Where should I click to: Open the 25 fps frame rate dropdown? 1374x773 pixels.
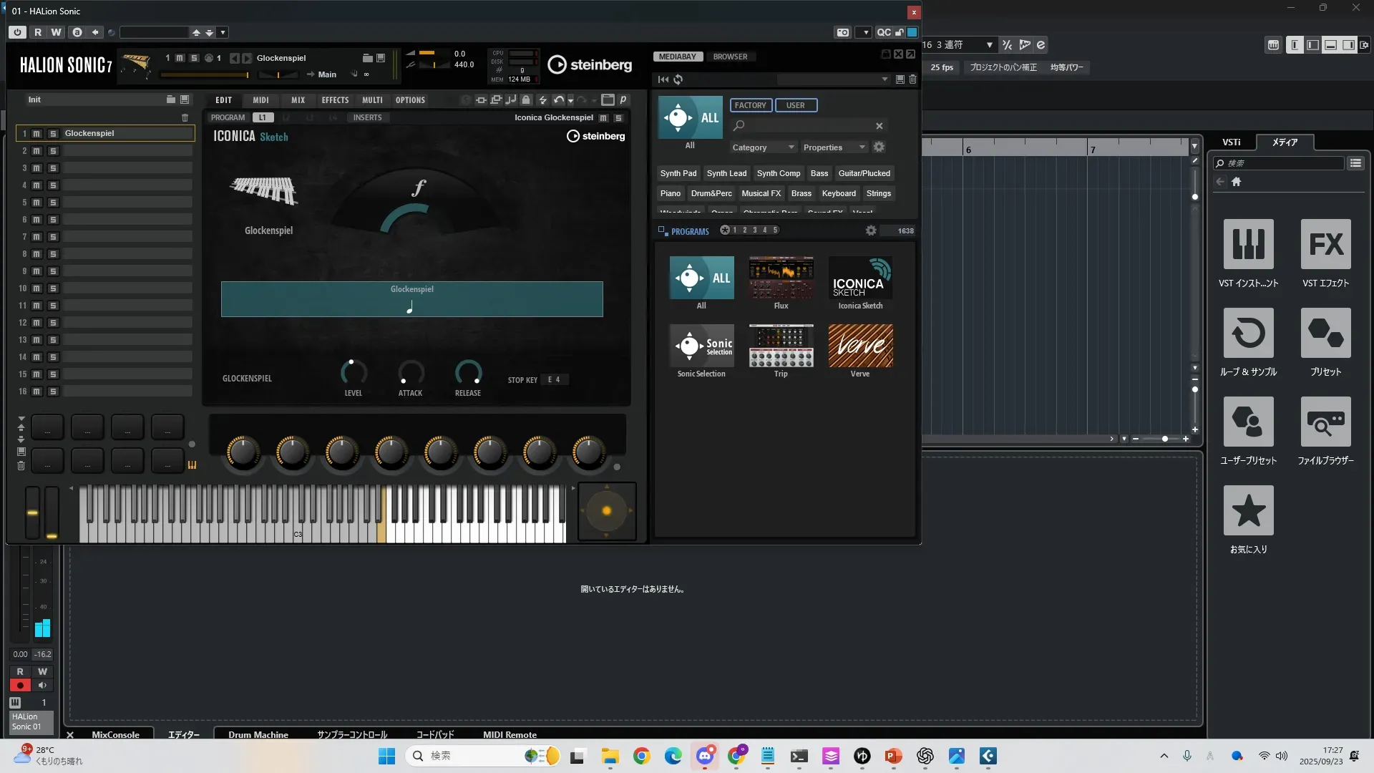click(942, 67)
